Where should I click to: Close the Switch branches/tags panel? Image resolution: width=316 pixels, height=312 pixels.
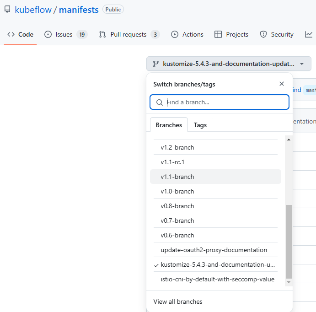[x=282, y=84]
